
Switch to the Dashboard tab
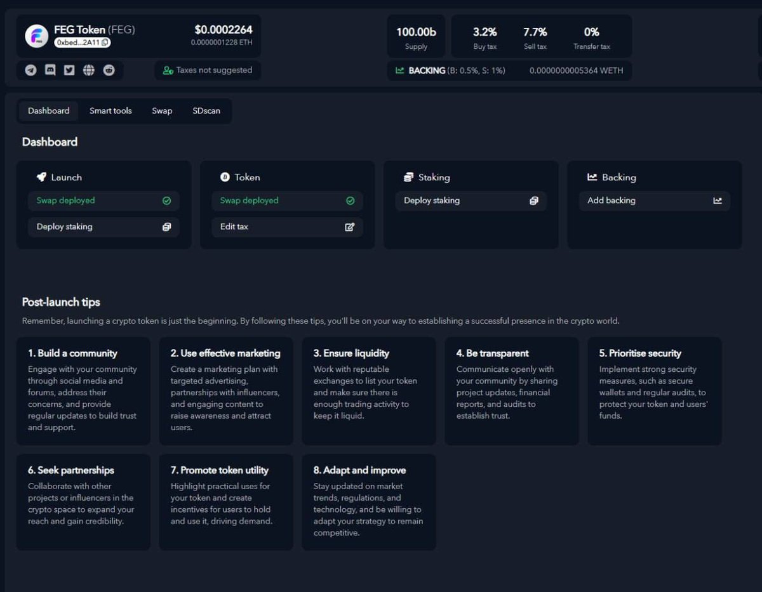pos(49,110)
